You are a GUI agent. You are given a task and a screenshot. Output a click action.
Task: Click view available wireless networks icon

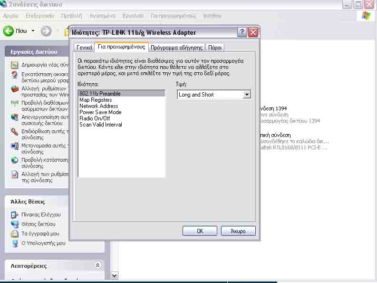pos(14,103)
